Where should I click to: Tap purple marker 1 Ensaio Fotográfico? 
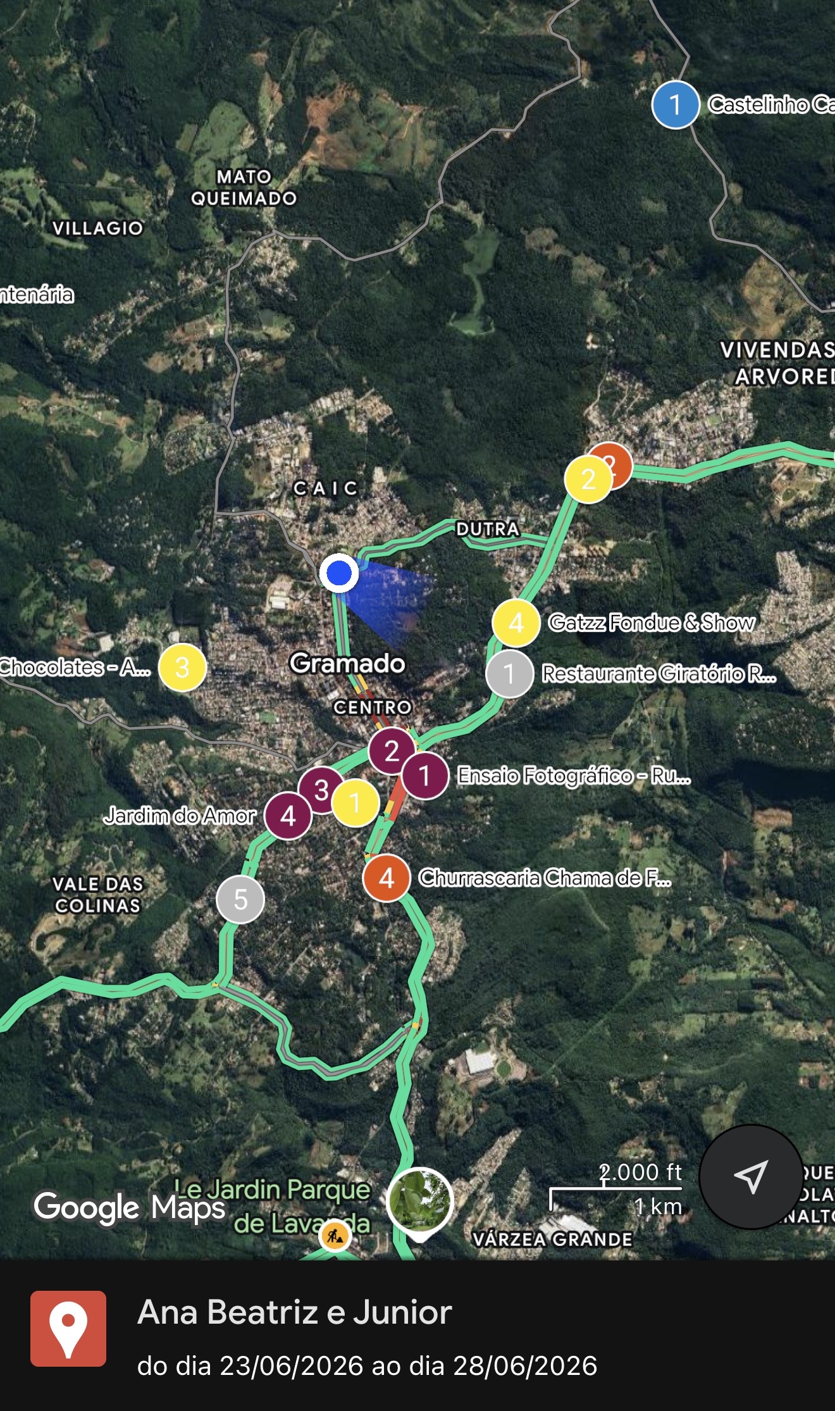pos(425,776)
